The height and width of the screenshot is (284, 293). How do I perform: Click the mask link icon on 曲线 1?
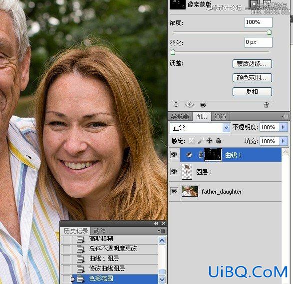[201, 155]
